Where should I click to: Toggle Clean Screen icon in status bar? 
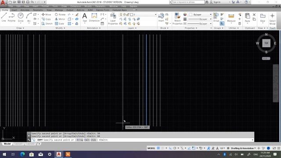pyautogui.click(x=274, y=148)
